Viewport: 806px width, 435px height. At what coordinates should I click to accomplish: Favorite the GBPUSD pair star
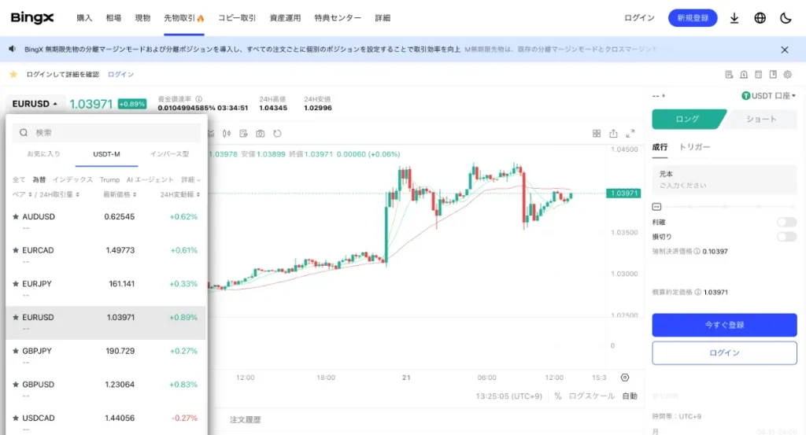(16, 384)
